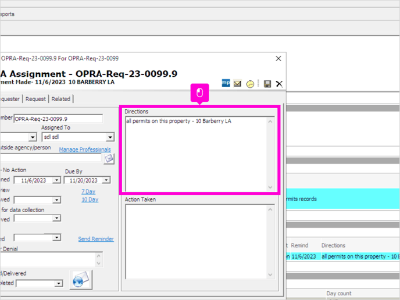
Task: Click up arrow of Action Taken scrollbar
Action: pos(270,209)
